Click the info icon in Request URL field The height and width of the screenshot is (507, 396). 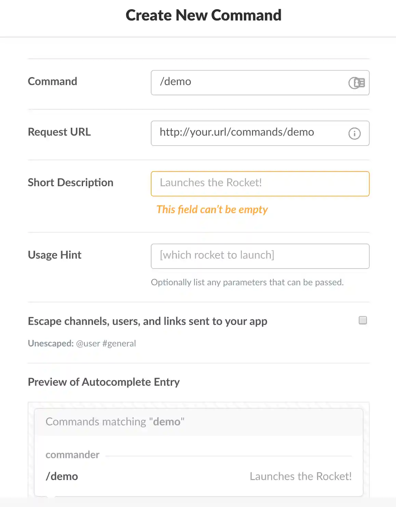[x=354, y=133]
